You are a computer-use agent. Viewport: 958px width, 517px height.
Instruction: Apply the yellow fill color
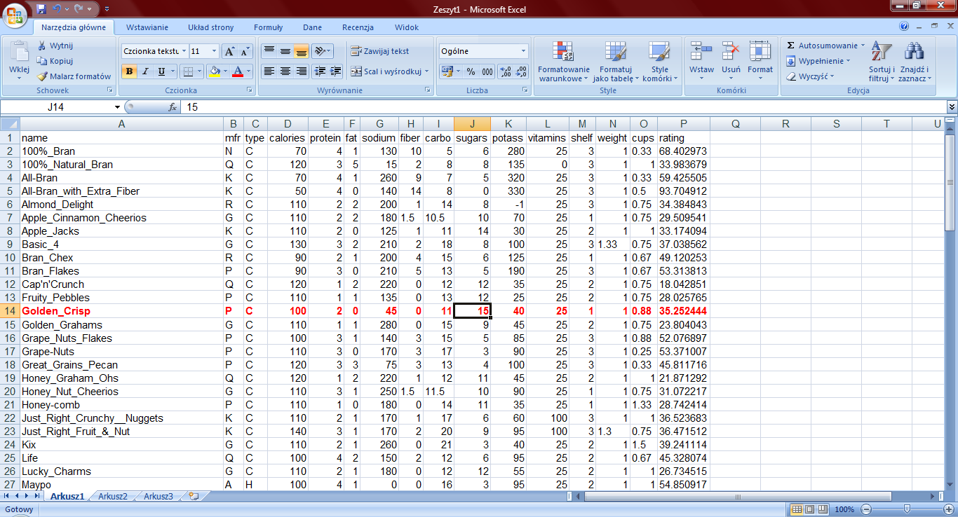[x=215, y=71]
